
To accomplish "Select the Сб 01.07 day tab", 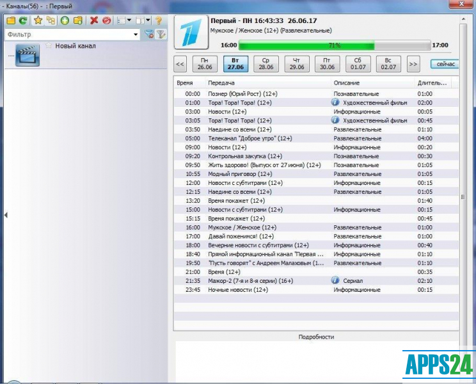I will coord(358,64).
